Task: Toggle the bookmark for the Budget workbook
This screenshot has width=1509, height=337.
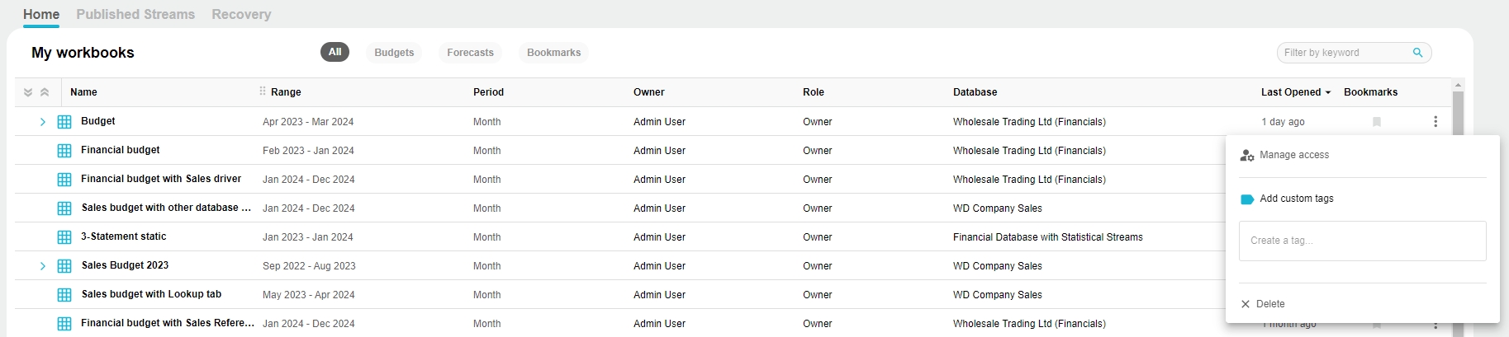Action: (x=1377, y=122)
